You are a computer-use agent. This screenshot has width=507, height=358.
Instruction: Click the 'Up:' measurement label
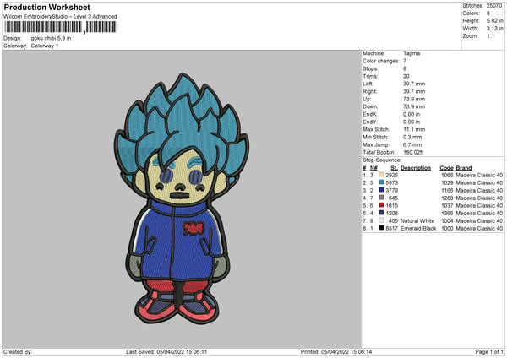(x=367, y=99)
